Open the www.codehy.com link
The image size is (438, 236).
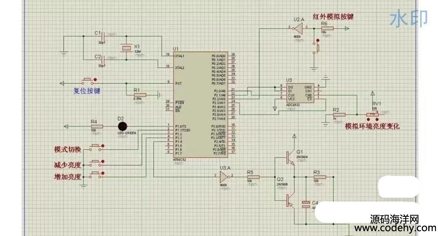pos(395,228)
